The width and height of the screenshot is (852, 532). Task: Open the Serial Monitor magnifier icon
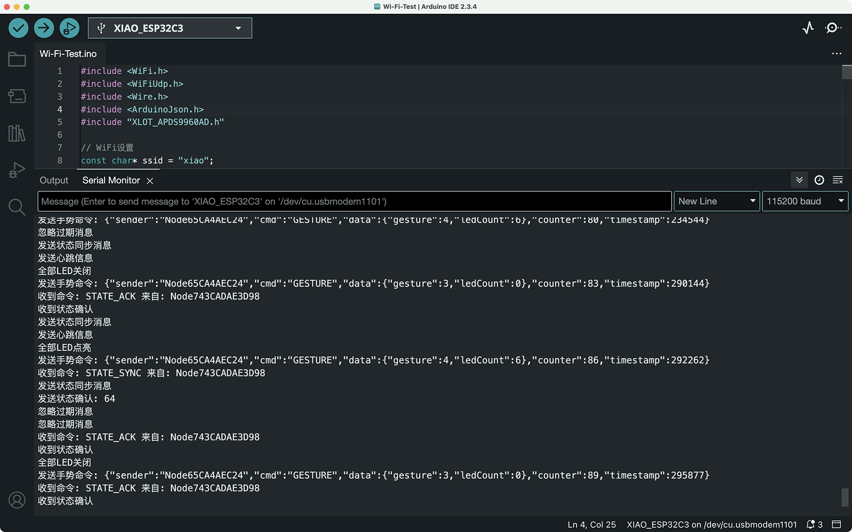[833, 28]
